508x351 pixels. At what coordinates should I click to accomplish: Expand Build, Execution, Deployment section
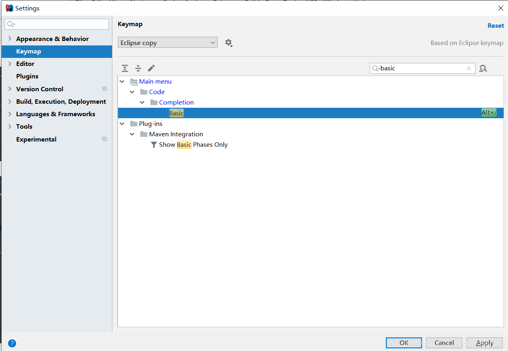pyautogui.click(x=10, y=102)
